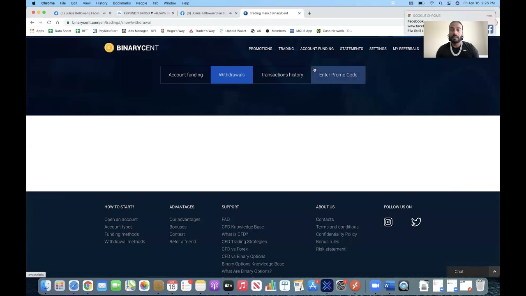This screenshot has height=296, width=526.
Task: Close the Trading main BinaryCent tab
Action: pyautogui.click(x=299, y=13)
